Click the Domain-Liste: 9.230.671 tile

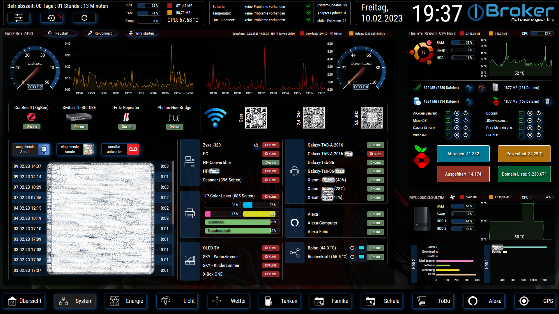click(x=524, y=174)
